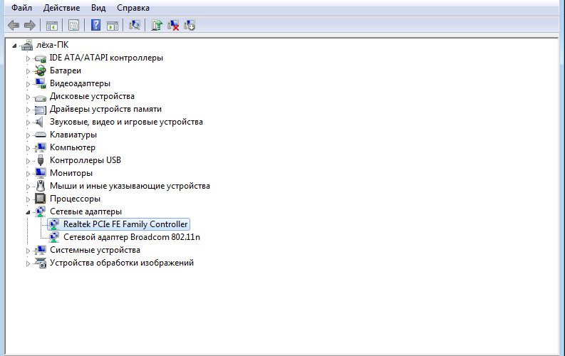565x356 pixels.
Task: Click the Update driver software icon
Action: pyautogui.click(x=157, y=25)
